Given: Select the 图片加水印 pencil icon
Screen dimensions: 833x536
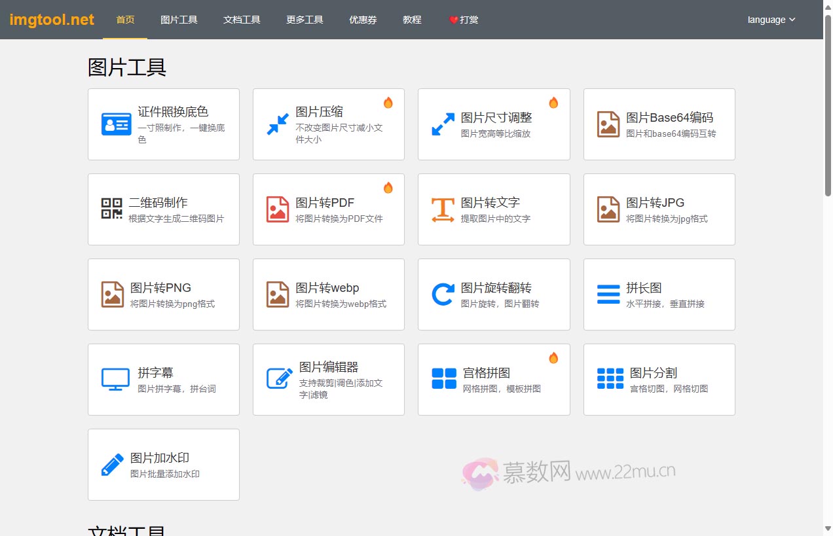Looking at the screenshot, I should pyautogui.click(x=112, y=464).
